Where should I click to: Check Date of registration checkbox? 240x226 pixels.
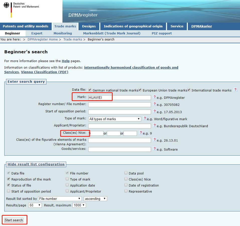(126, 185)
